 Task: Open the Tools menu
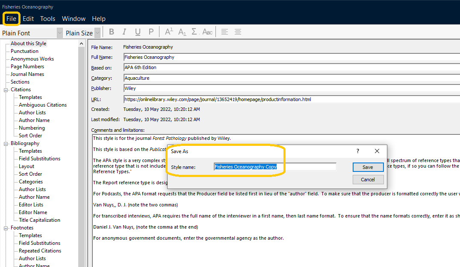(x=47, y=19)
